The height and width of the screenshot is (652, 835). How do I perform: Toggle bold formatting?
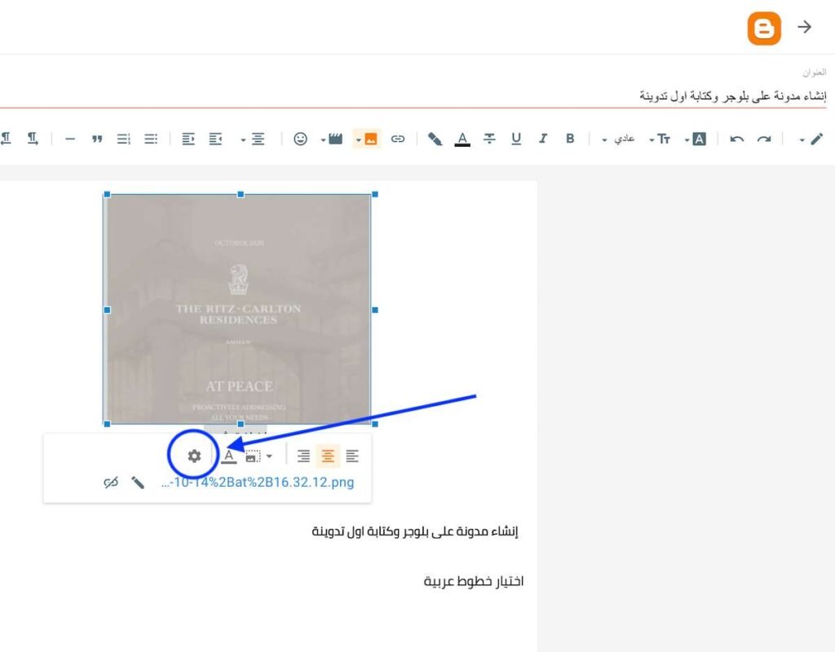[x=570, y=139]
